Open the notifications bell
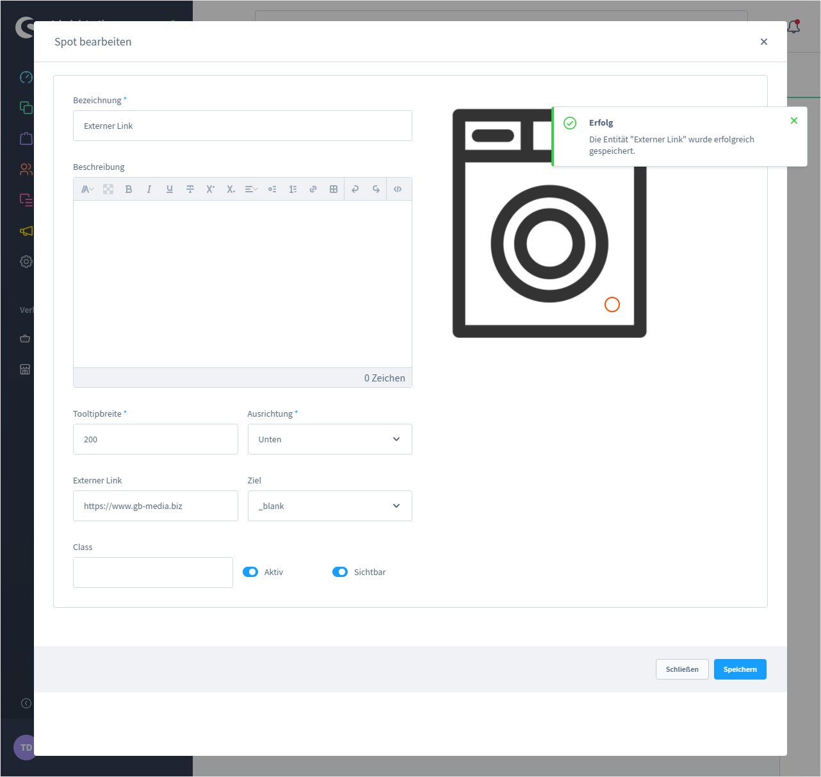The image size is (821, 777). pyautogui.click(x=794, y=27)
